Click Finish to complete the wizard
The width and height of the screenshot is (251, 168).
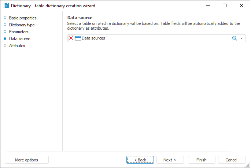201,160
